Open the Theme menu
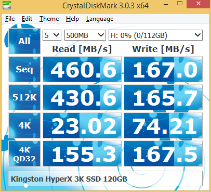The width and height of the screenshot is (211, 192). pos(49,19)
